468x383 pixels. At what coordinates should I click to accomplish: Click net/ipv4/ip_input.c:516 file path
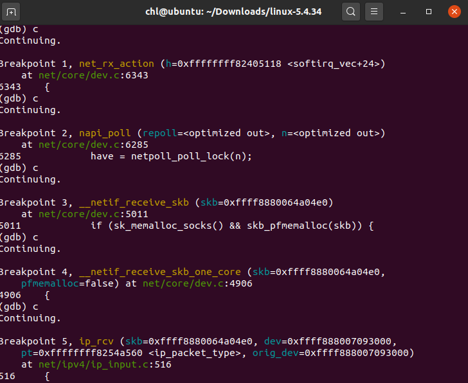coord(105,364)
